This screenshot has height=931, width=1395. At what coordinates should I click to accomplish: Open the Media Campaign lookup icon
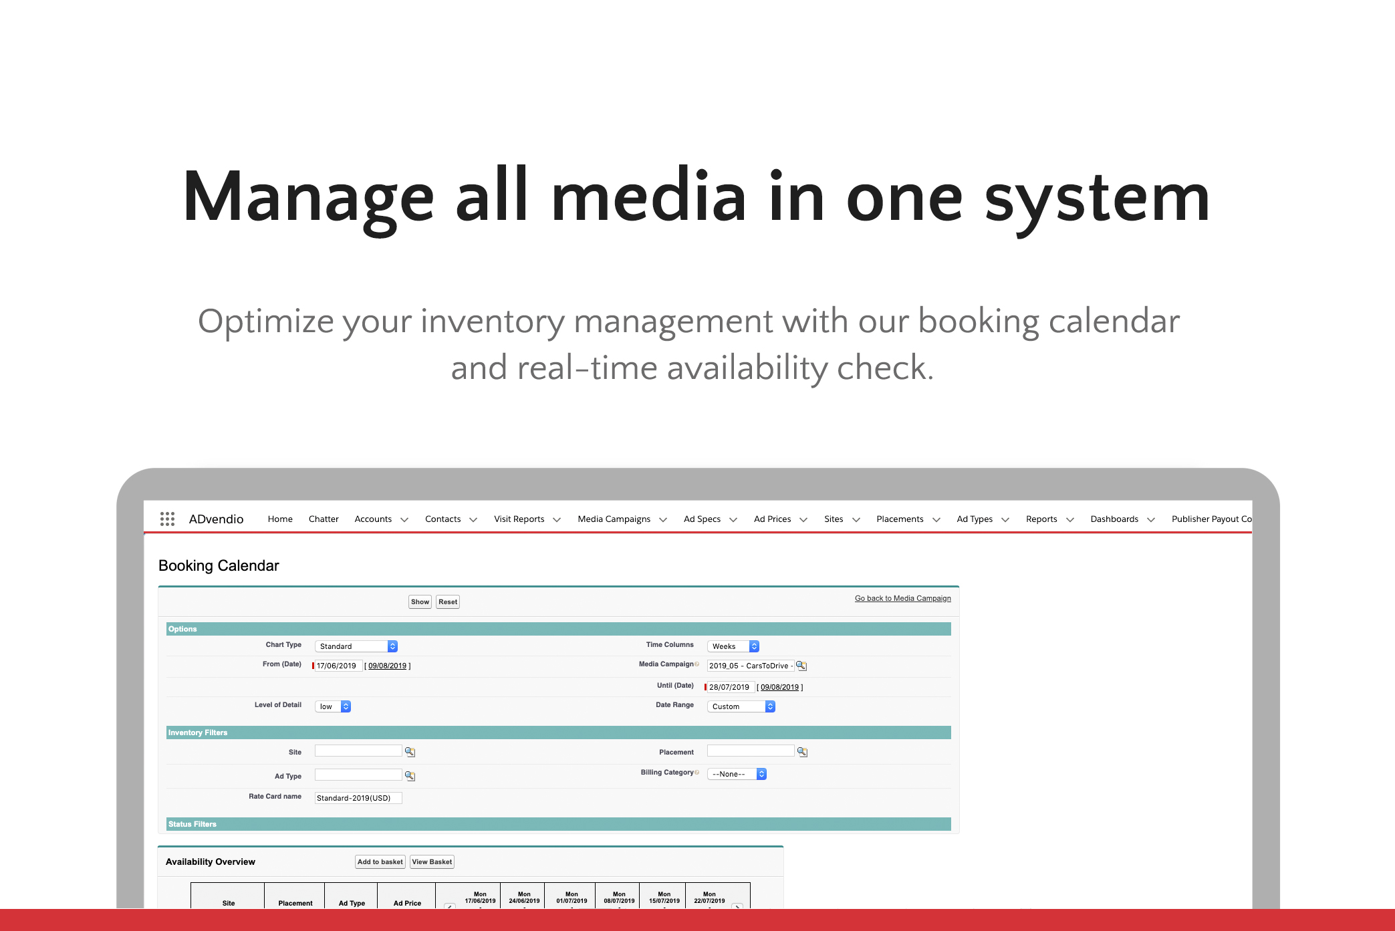point(801,666)
